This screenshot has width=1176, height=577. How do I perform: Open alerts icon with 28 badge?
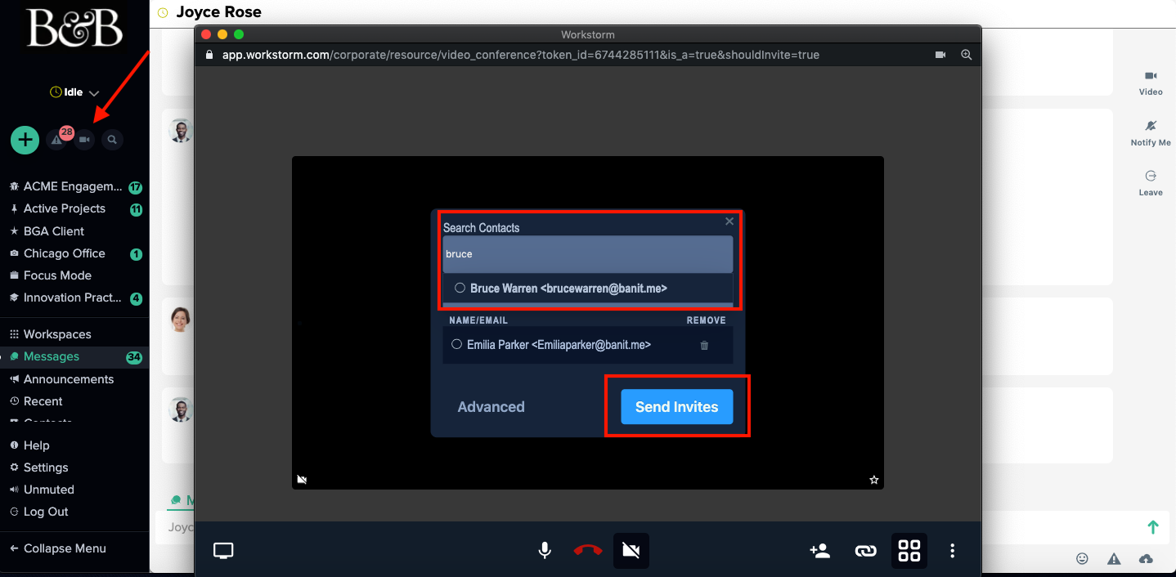point(57,140)
